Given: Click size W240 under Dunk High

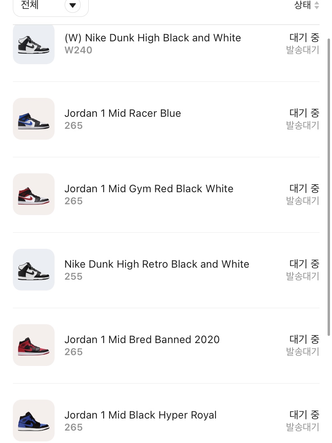Looking at the screenshot, I should [78, 50].
